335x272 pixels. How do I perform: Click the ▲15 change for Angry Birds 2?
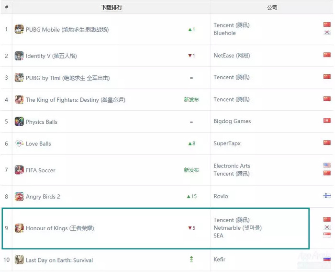[x=191, y=196]
